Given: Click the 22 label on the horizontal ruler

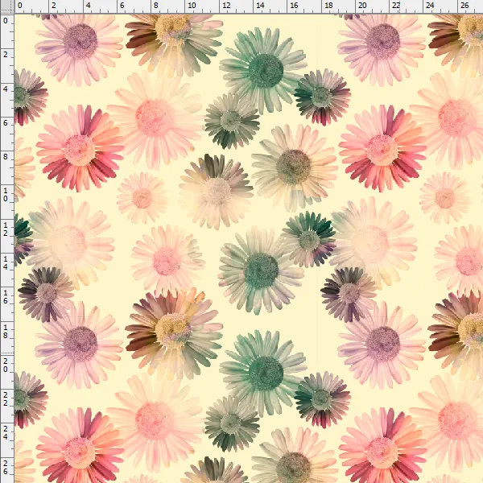Looking at the screenshot, I should point(396,6).
